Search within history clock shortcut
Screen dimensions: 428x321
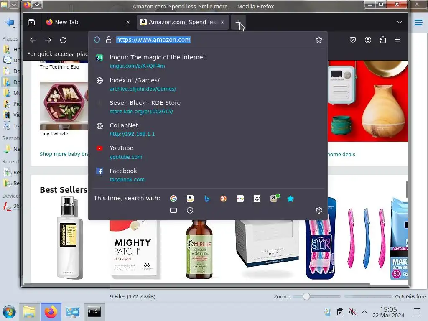tap(190, 210)
